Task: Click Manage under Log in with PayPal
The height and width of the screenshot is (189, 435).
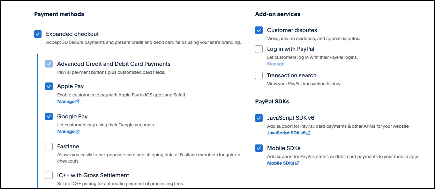Action: [276, 64]
